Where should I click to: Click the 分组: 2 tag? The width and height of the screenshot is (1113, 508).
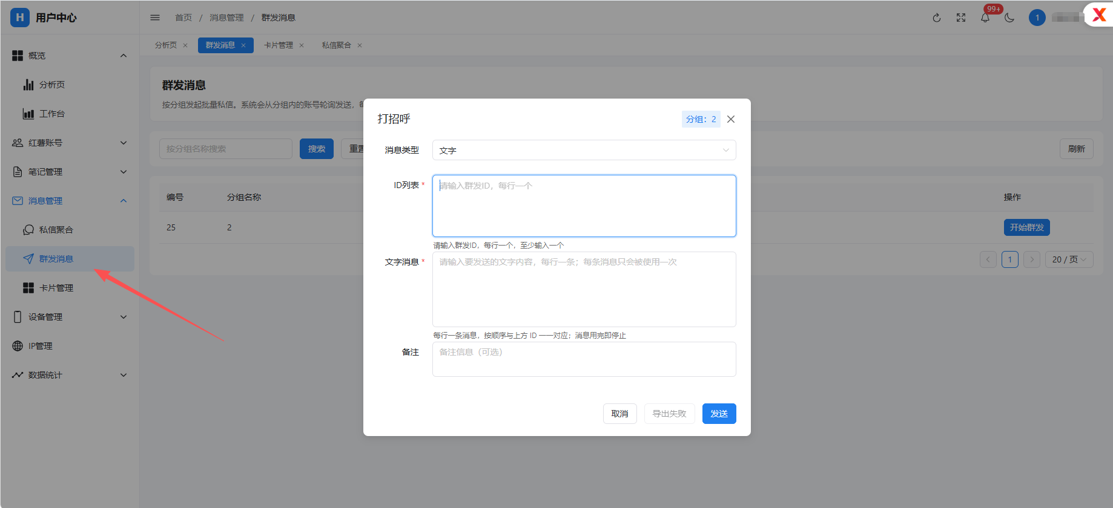(701, 119)
